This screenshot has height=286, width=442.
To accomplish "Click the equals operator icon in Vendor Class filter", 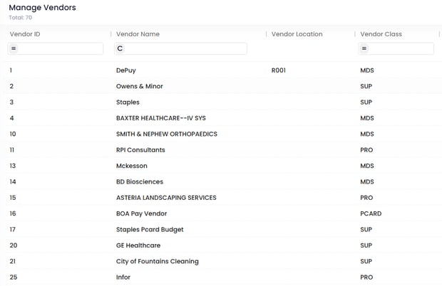I will 364,49.
